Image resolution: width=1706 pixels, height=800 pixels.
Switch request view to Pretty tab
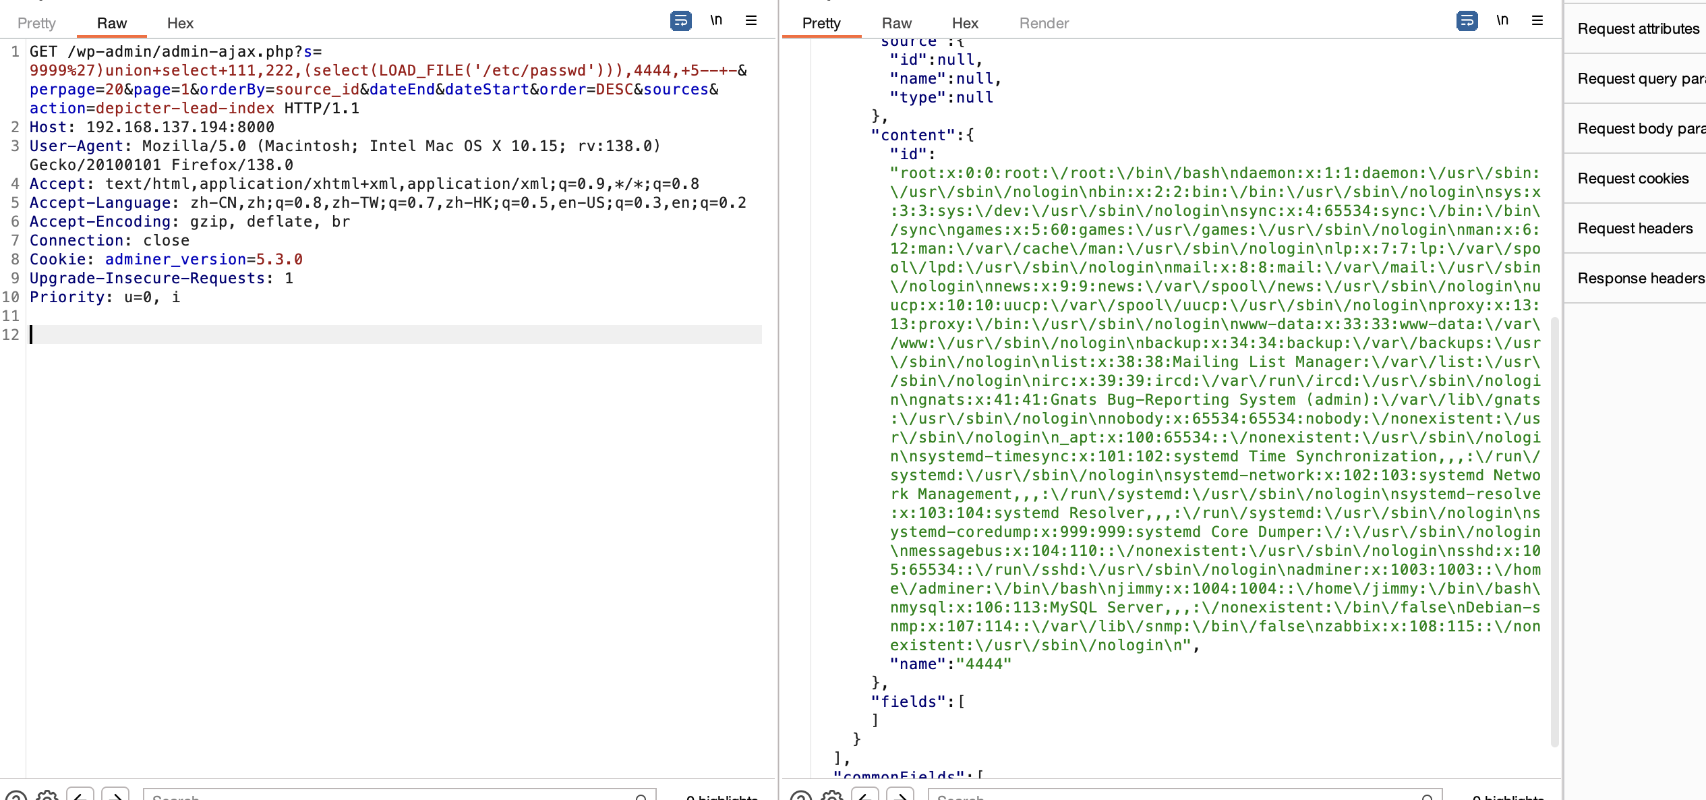coord(36,24)
